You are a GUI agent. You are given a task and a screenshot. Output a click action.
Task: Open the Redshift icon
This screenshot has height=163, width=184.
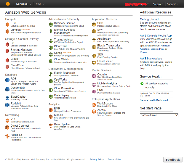(x=7, y=105)
